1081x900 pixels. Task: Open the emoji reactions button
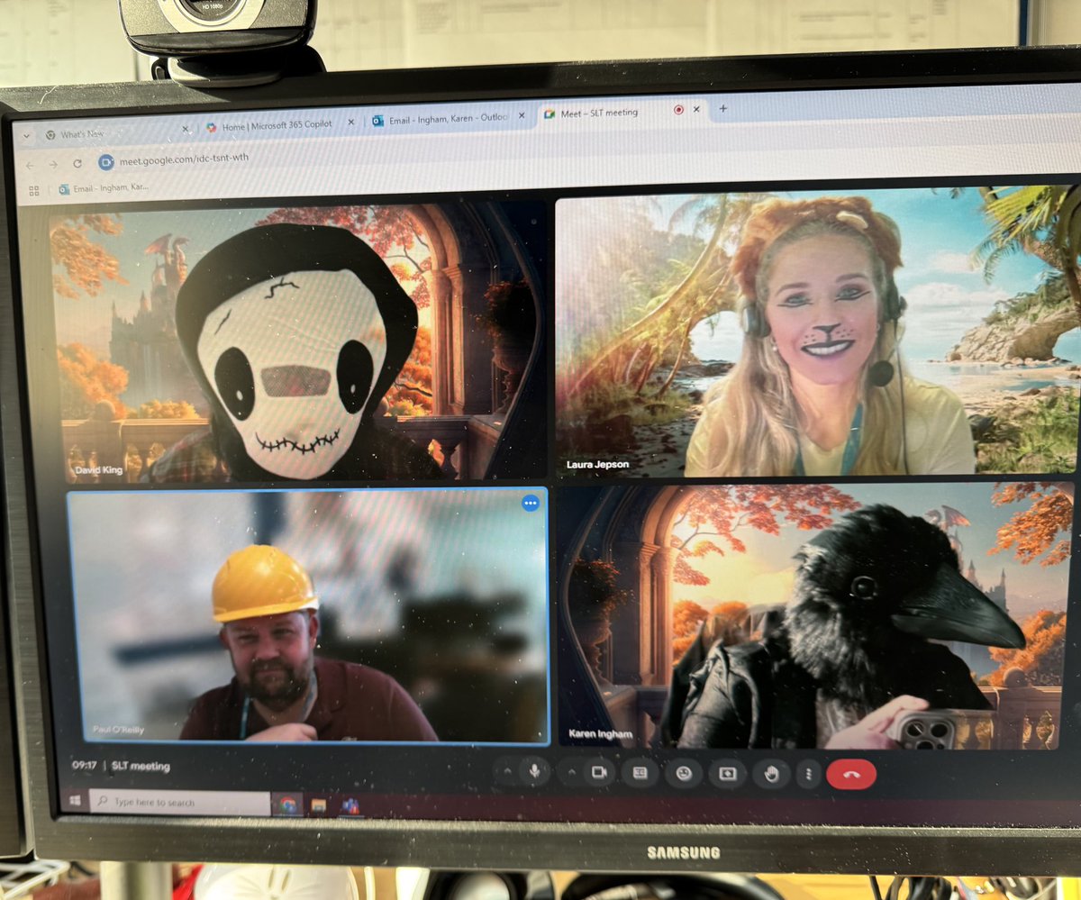click(x=684, y=773)
